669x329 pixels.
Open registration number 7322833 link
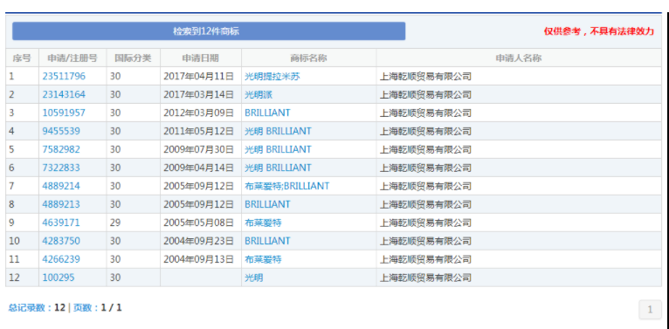click(x=61, y=168)
